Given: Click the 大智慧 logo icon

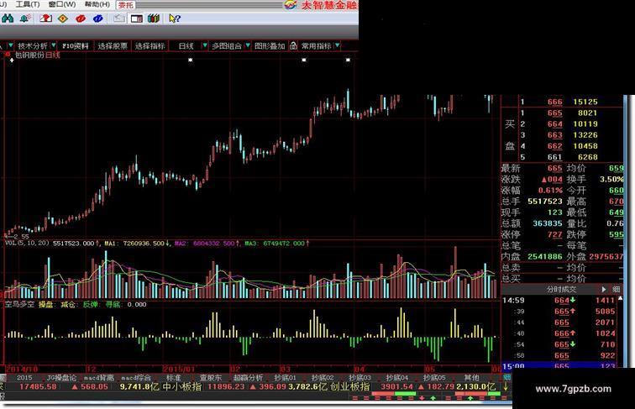Looking at the screenshot, I should (291, 5).
